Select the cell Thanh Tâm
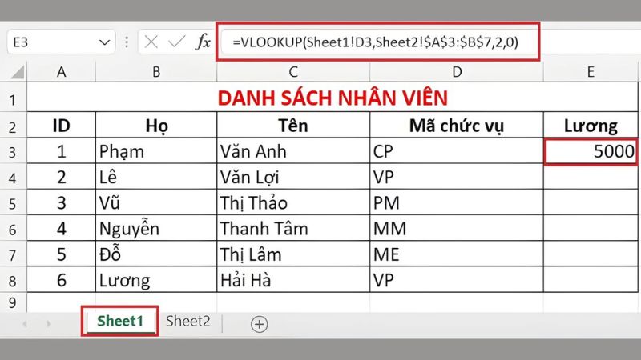641x360 pixels. pyautogui.click(x=293, y=228)
